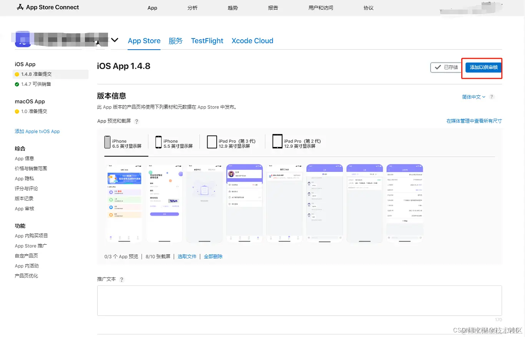Viewport: 525px width, 337px height.
Task: Open 趋势 in the top navigation
Action: (233, 8)
